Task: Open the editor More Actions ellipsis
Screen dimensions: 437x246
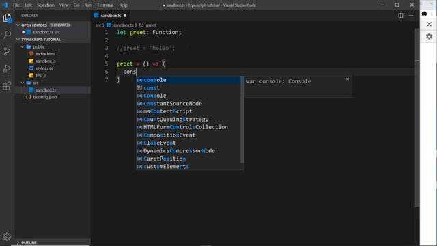Action: (411, 16)
